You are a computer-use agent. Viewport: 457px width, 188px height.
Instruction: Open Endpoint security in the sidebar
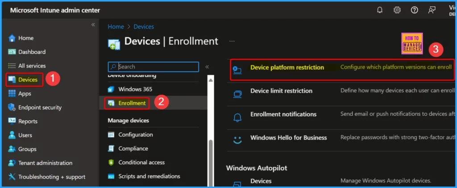(x=40, y=107)
